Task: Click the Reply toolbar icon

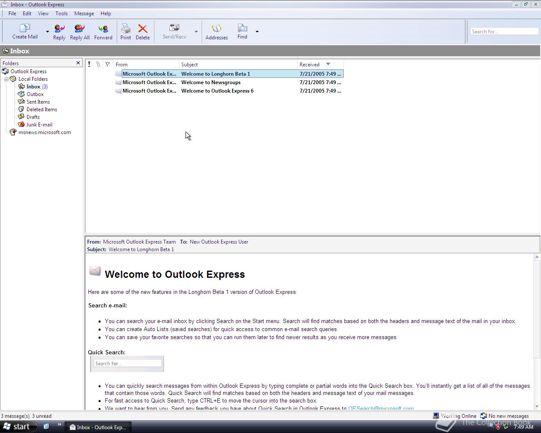Action: 59,28
